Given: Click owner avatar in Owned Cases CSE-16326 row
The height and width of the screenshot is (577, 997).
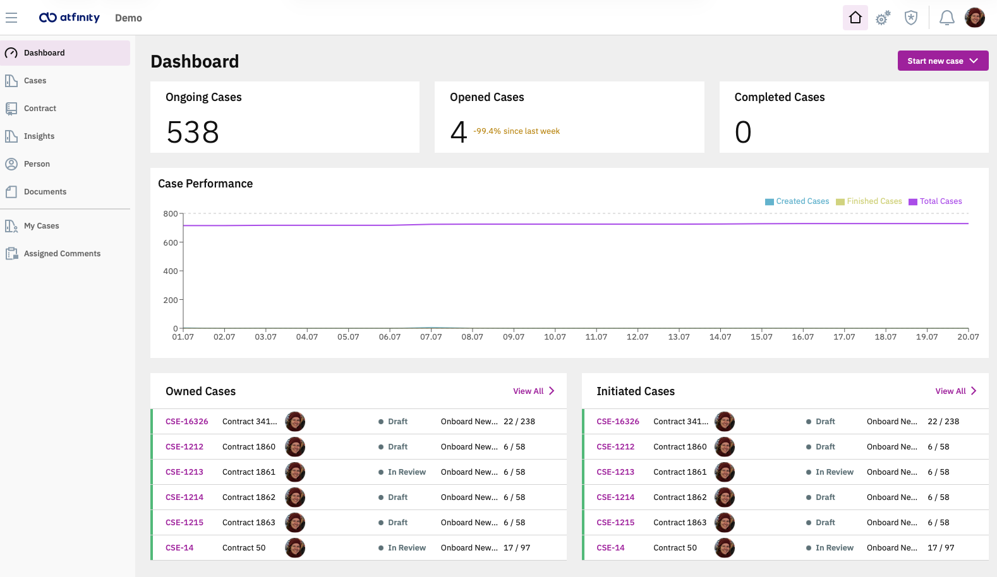Looking at the screenshot, I should [x=295, y=422].
